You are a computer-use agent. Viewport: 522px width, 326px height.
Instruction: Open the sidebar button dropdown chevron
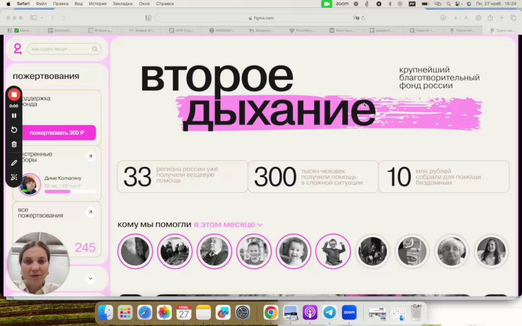click(42, 18)
